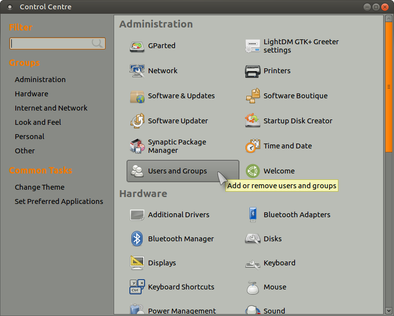This screenshot has height=316, width=394.
Task: Select Internet and Network group
Action: [x=51, y=108]
